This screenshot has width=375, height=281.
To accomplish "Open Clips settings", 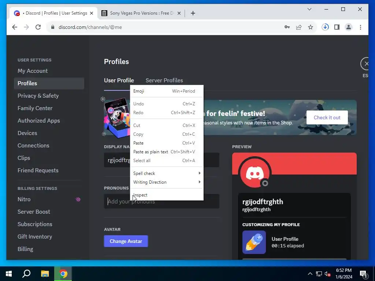I will point(49,158).
